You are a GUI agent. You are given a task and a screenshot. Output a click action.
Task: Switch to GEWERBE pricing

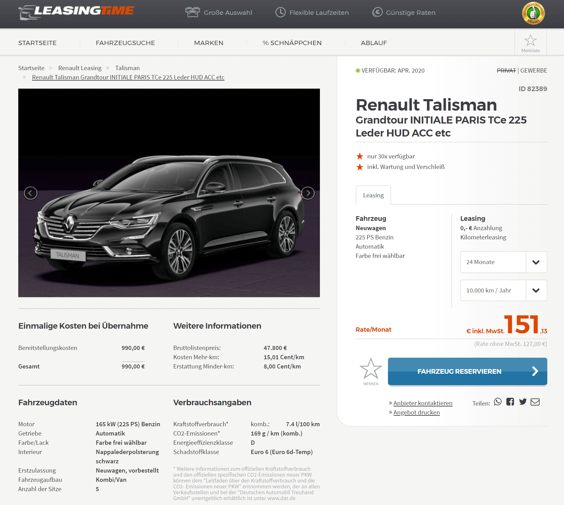[534, 70]
